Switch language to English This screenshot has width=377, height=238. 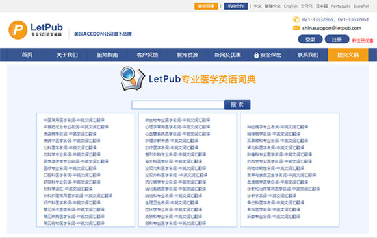coord(291,6)
